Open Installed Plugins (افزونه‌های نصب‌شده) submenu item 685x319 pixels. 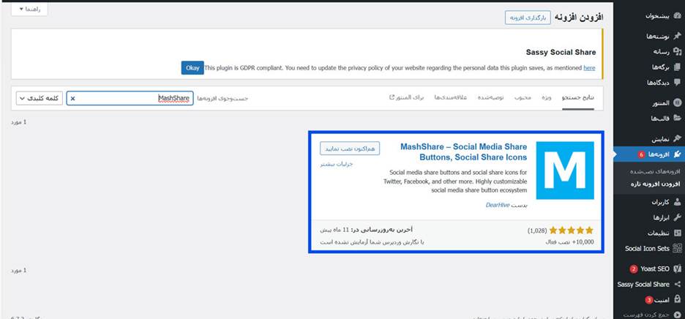[x=655, y=171]
